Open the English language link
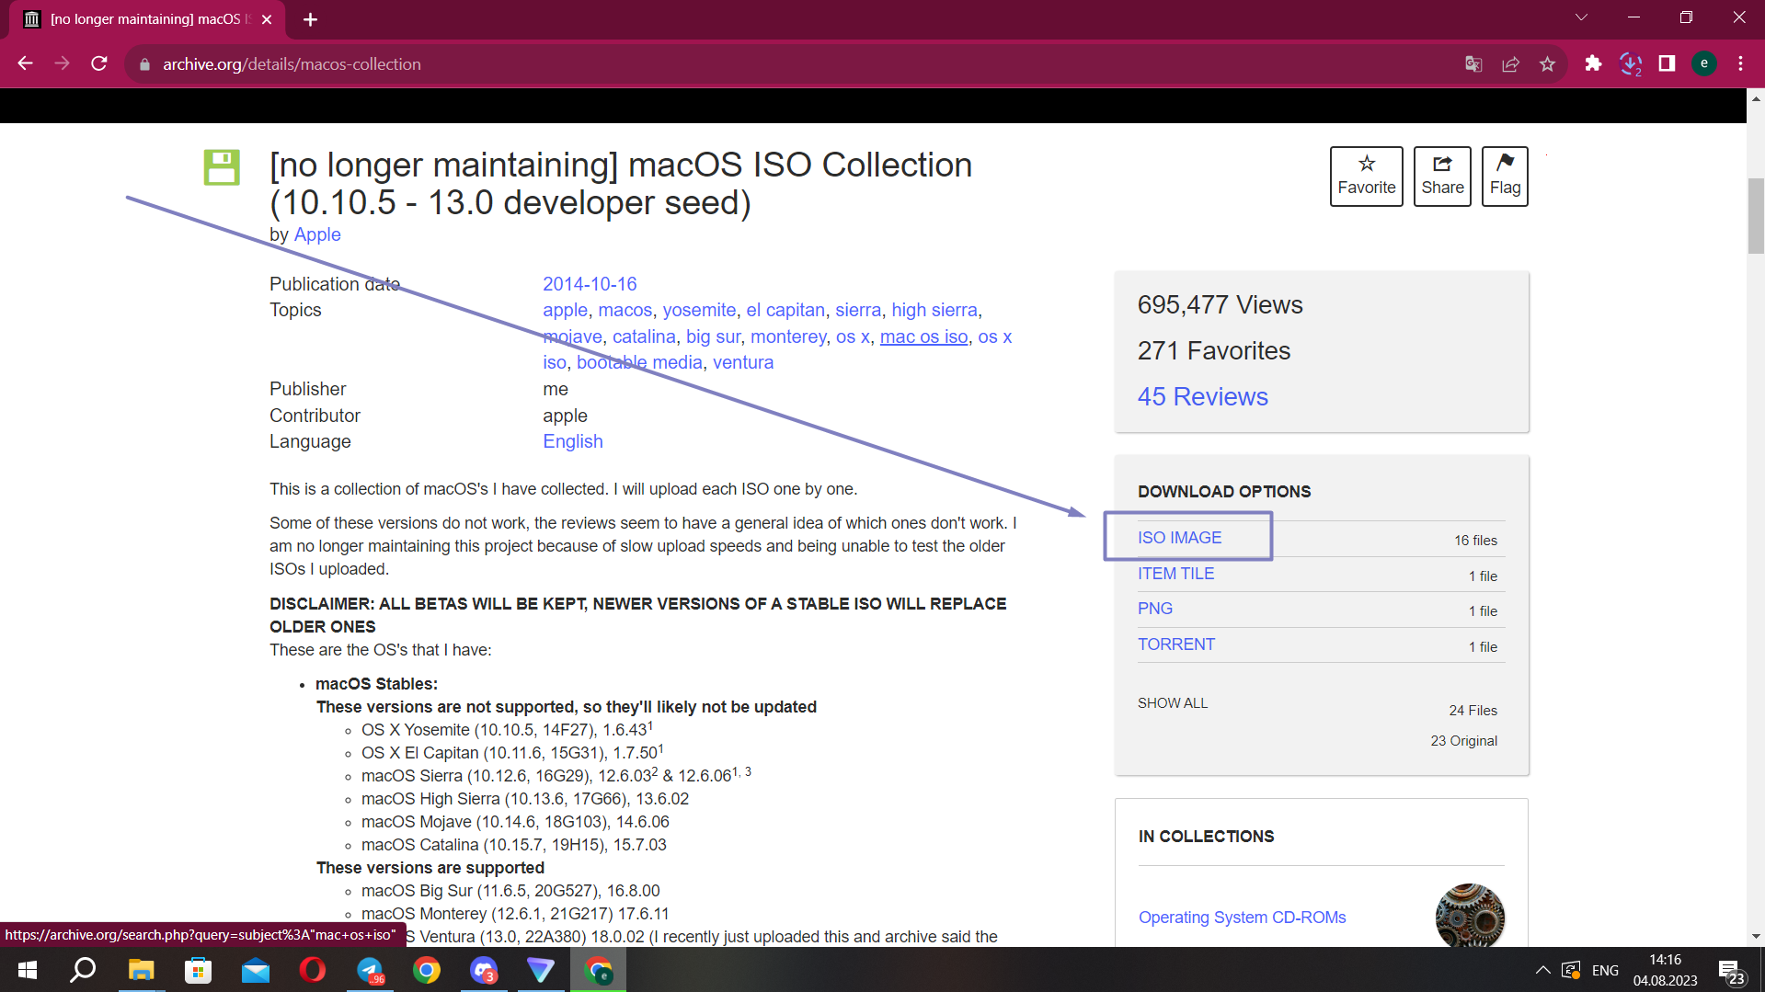 573,441
